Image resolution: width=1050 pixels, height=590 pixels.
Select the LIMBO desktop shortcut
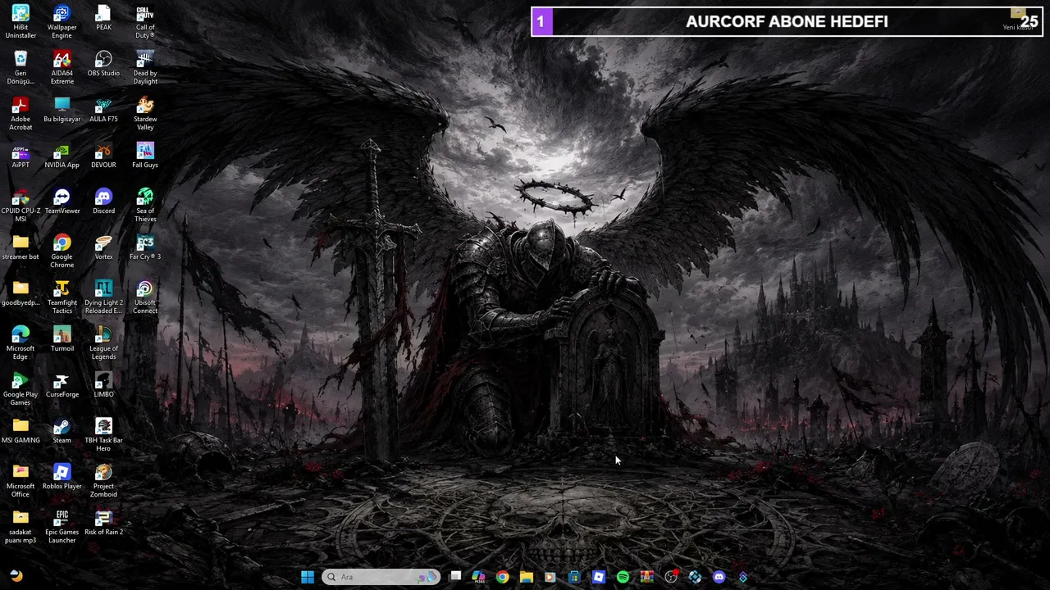[103, 385]
